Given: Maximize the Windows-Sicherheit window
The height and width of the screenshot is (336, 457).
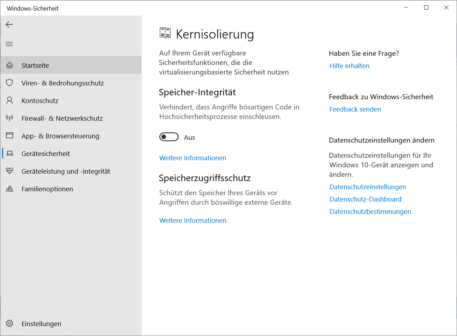Looking at the screenshot, I should point(426,8).
